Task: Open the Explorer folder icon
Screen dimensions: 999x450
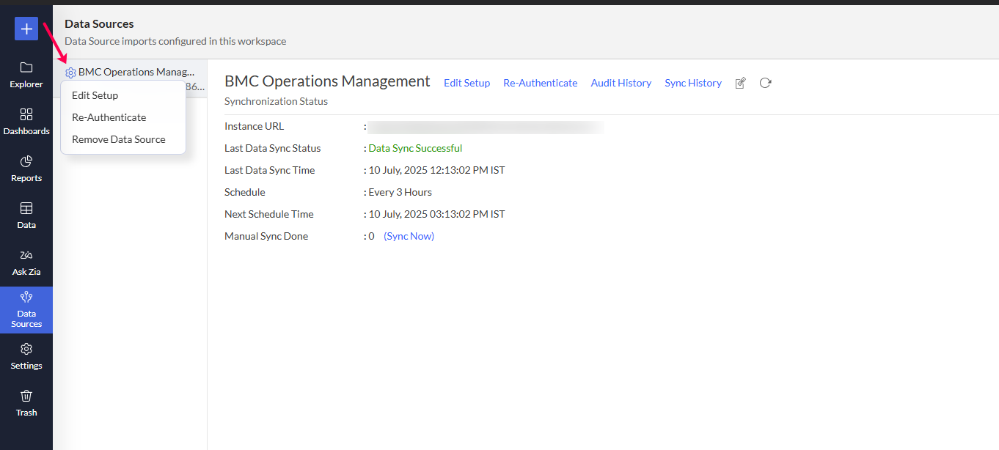Action: [x=26, y=68]
